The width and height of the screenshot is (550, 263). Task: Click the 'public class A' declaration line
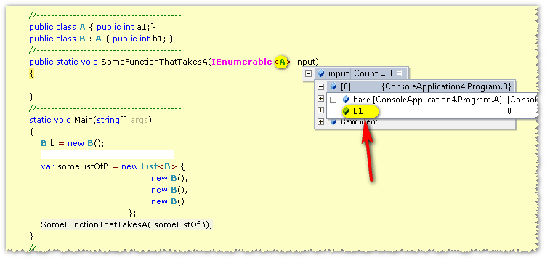[92, 27]
